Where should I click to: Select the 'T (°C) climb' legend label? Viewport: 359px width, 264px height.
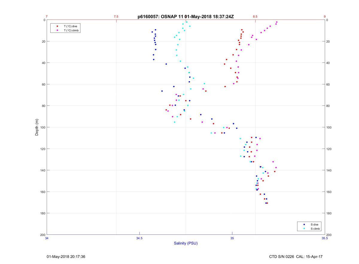click(x=71, y=30)
